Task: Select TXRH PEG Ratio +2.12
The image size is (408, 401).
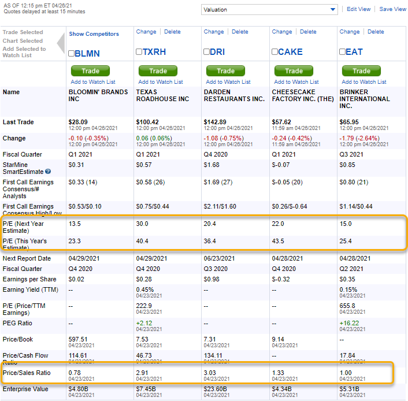Action: [144, 323]
